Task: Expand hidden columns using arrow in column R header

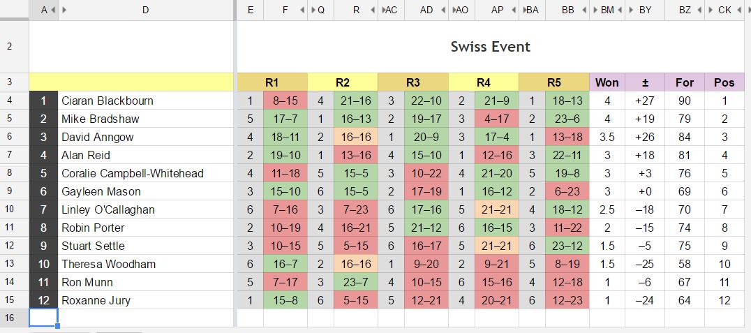Action: [373, 10]
